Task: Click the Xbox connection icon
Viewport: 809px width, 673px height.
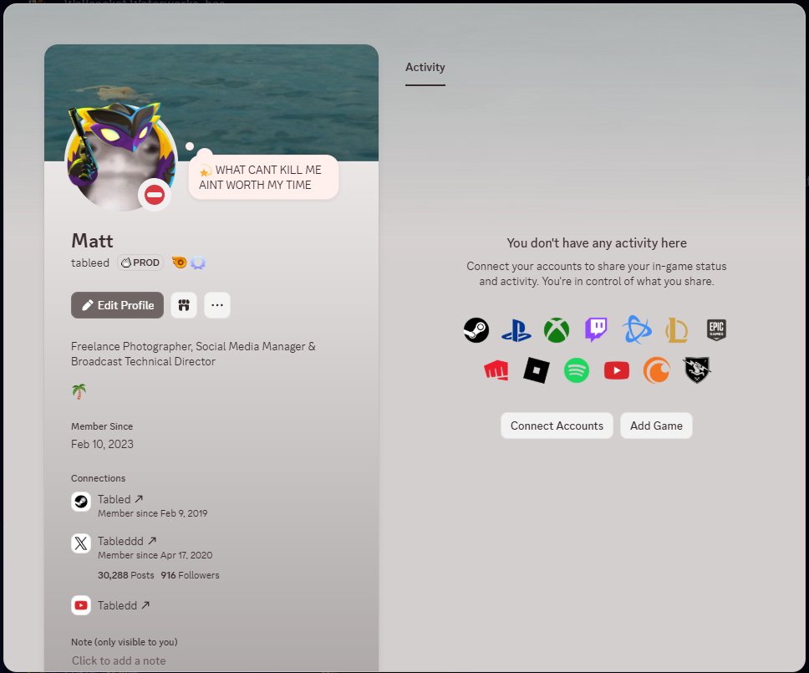Action: (x=557, y=329)
